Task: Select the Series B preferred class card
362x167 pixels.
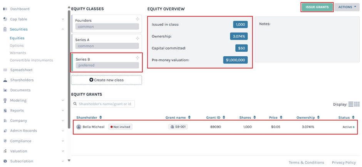Action: pyautogui.click(x=106, y=62)
